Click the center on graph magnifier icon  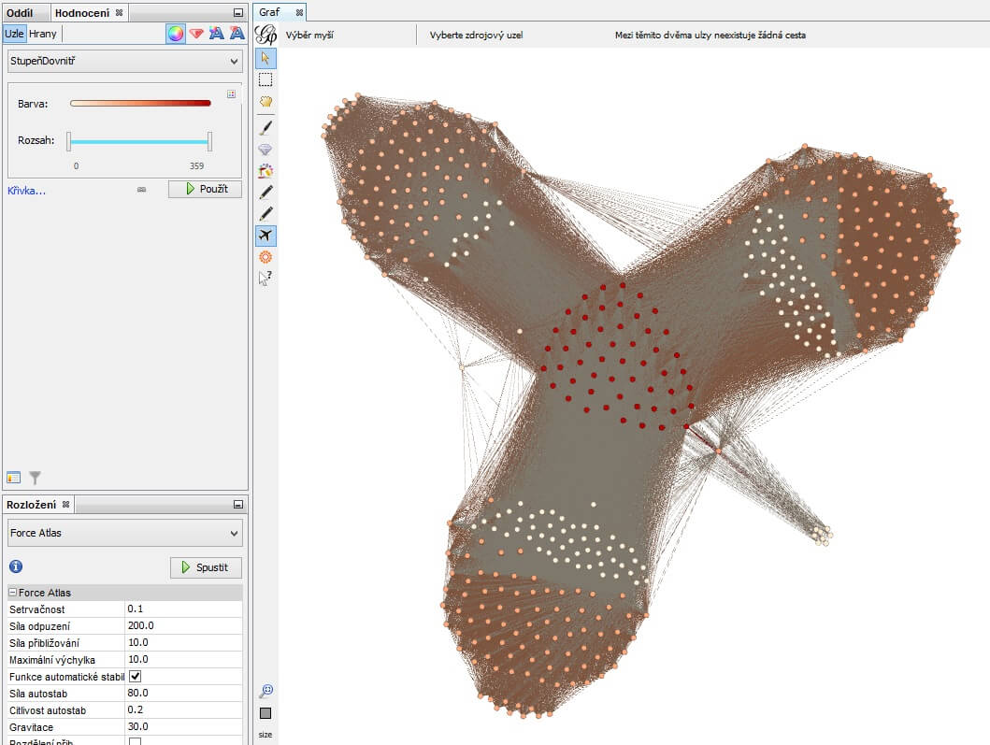click(265, 692)
